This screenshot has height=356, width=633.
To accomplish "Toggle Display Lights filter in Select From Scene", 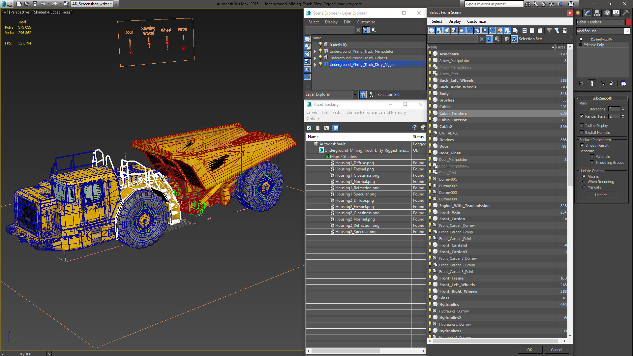I will coord(447,30).
